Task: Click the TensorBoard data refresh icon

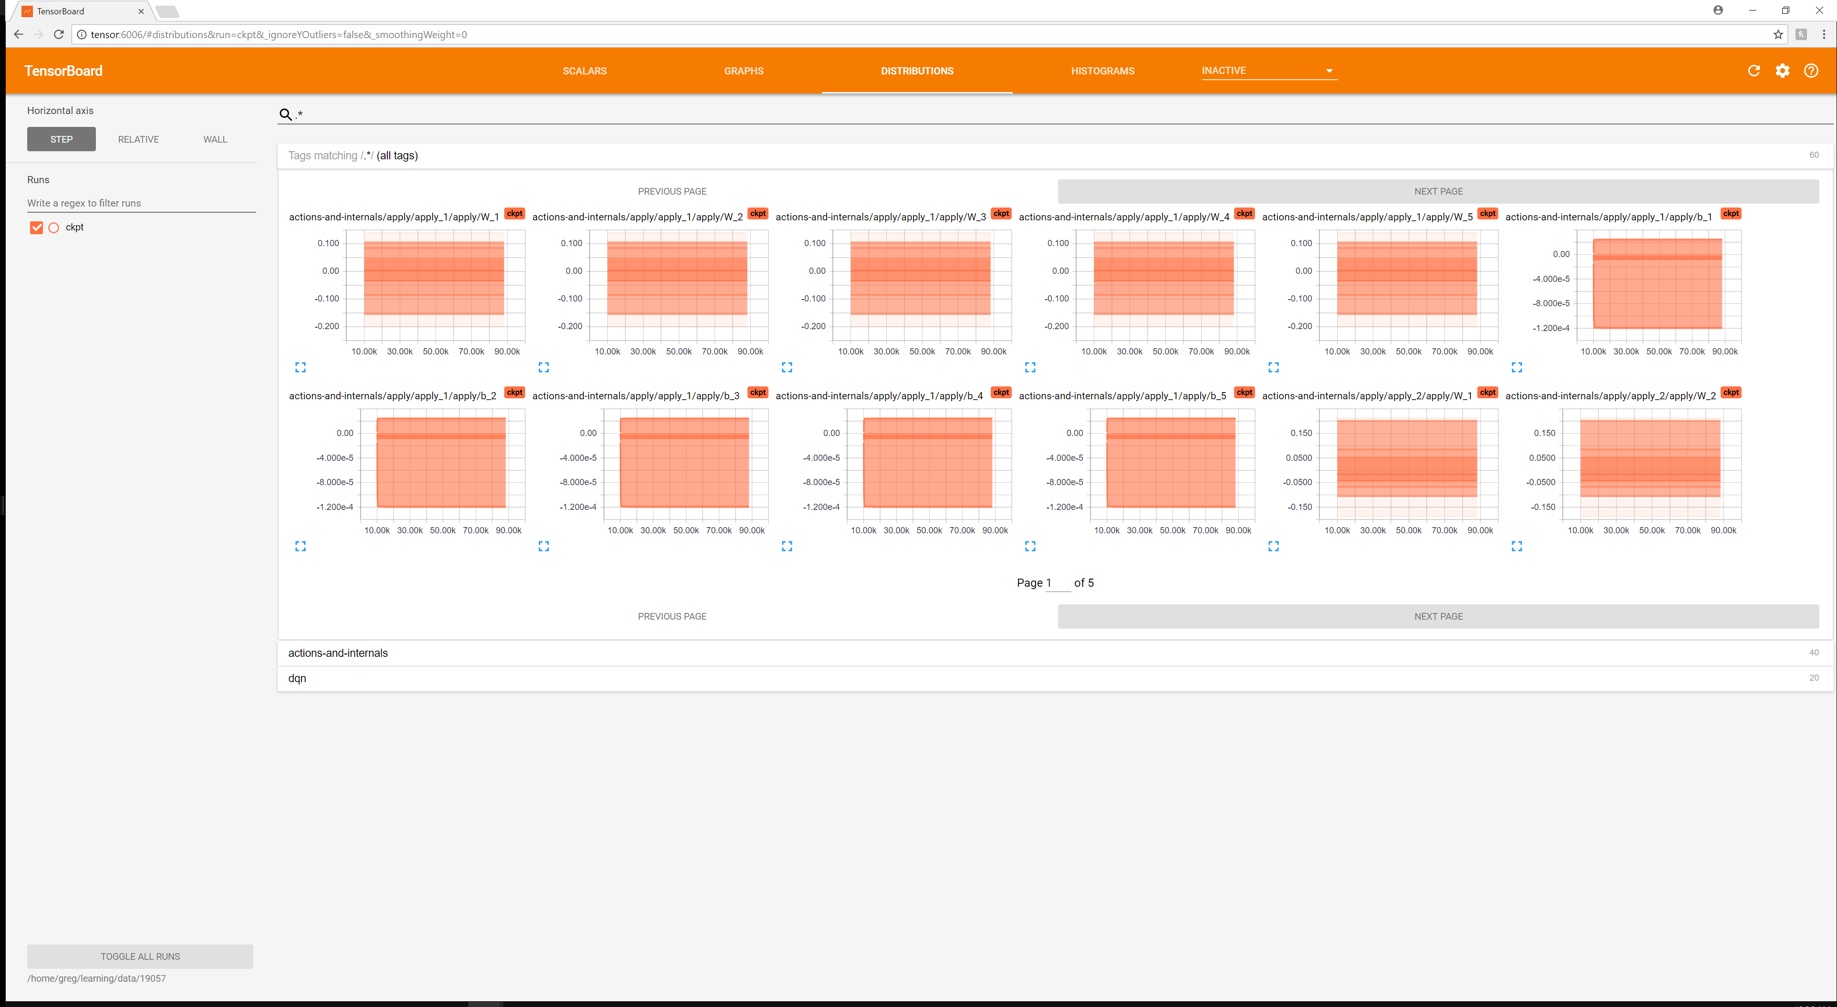Action: [1754, 71]
